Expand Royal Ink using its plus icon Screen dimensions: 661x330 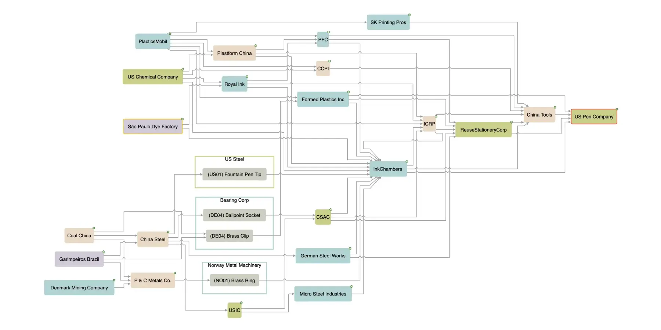247,77
